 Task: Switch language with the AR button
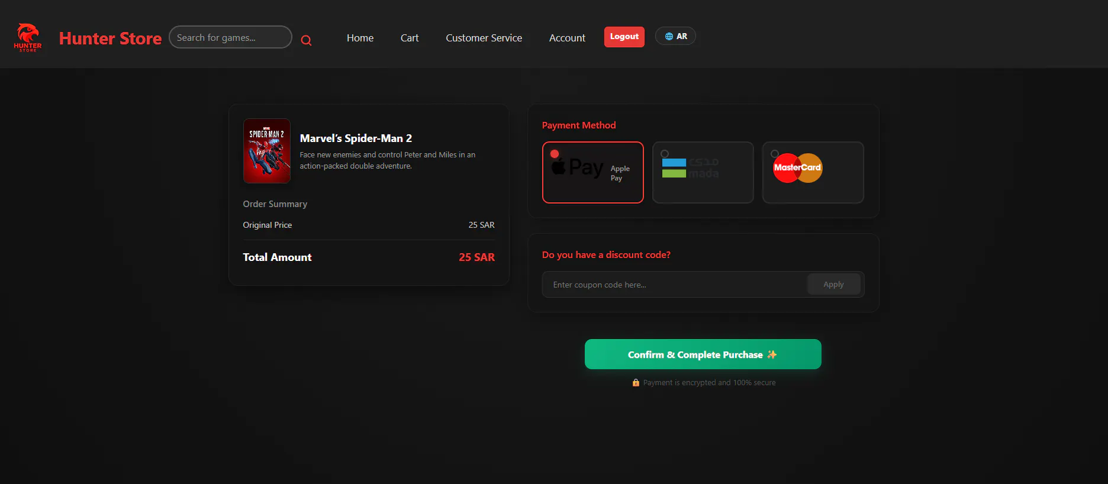click(x=675, y=36)
